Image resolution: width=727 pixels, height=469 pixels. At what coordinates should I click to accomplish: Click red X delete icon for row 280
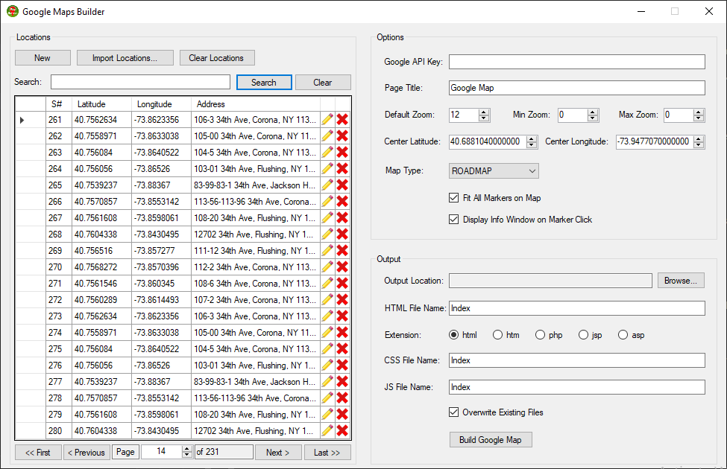343,431
